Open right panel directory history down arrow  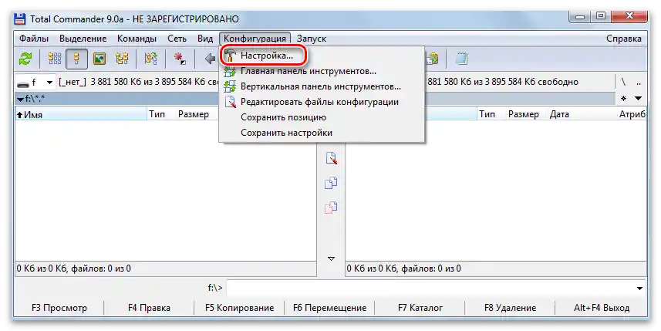tap(638, 99)
